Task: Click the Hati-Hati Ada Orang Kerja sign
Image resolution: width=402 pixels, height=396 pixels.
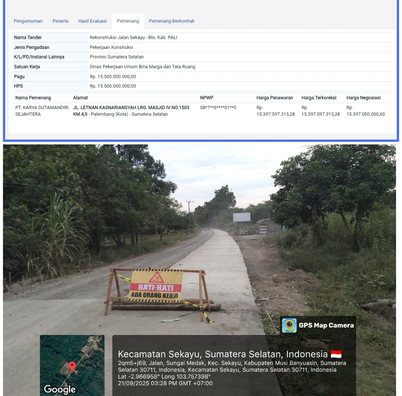Action: coord(156,286)
